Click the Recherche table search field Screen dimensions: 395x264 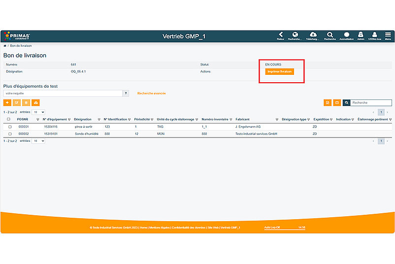point(371,102)
